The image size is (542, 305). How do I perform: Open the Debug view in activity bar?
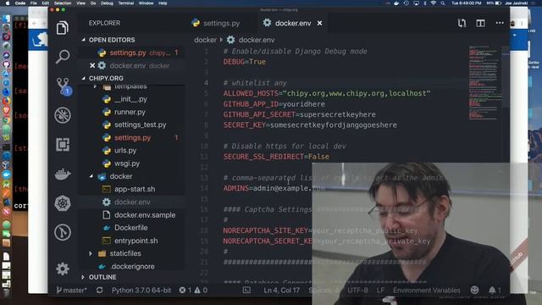[63, 115]
